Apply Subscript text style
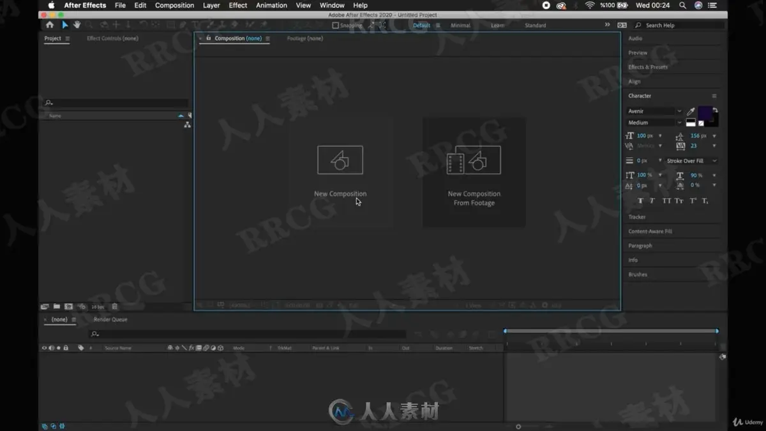The width and height of the screenshot is (766, 431). (705, 200)
